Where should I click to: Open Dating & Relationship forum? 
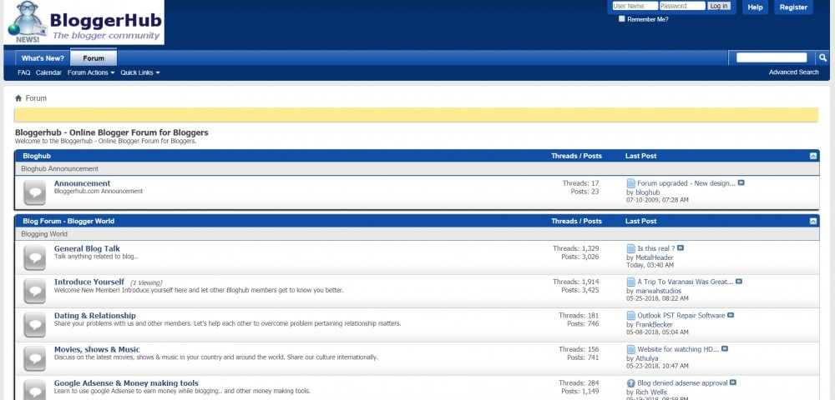pyautogui.click(x=95, y=316)
